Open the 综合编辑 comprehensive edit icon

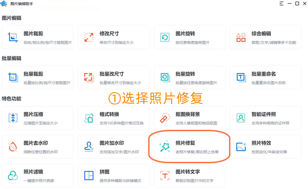point(241,37)
